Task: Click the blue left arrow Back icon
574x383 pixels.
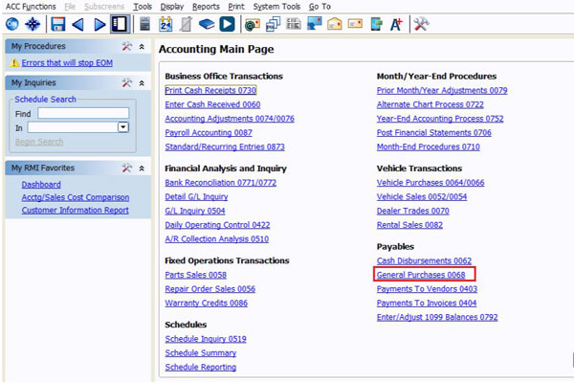Action: (x=79, y=23)
